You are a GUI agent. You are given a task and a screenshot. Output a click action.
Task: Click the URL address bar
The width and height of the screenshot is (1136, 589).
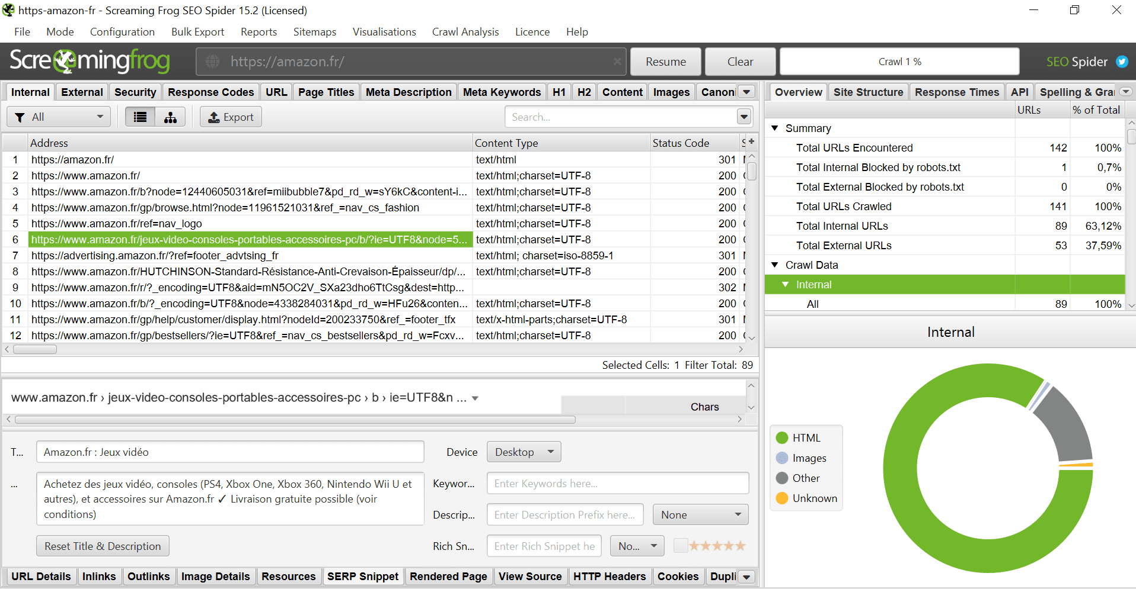coord(411,62)
